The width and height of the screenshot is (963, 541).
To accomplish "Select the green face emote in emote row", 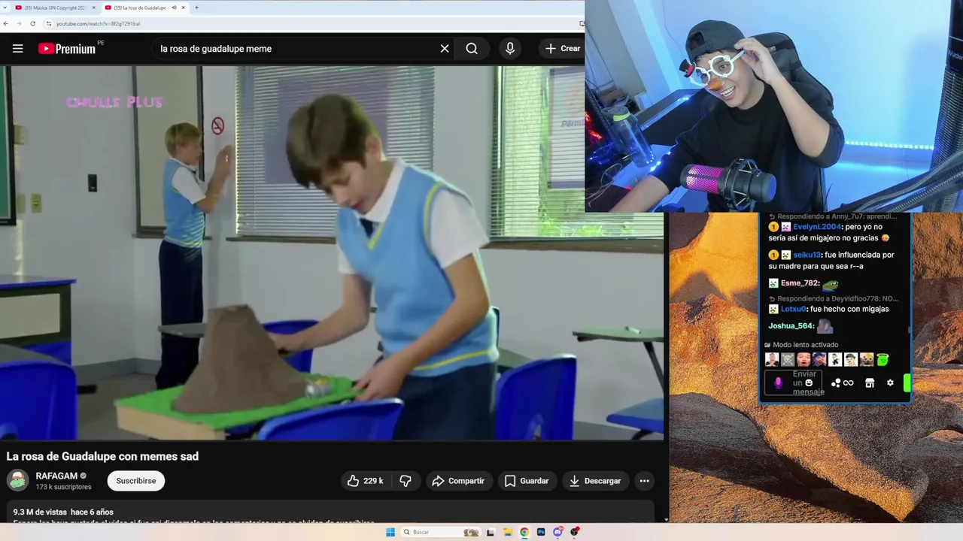I will tap(882, 359).
